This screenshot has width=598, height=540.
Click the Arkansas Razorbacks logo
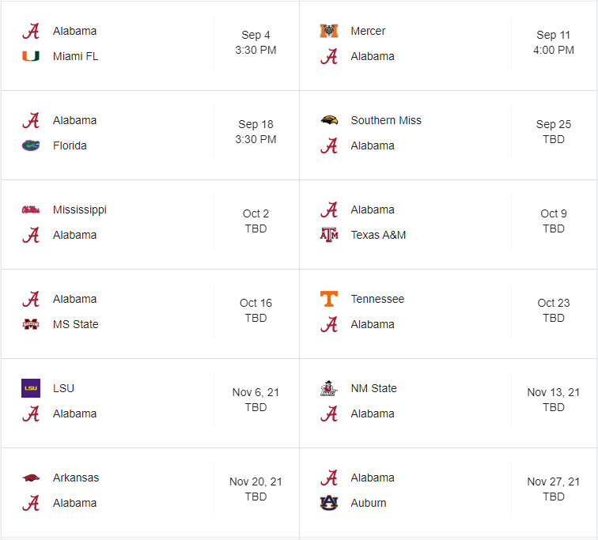coord(31,478)
